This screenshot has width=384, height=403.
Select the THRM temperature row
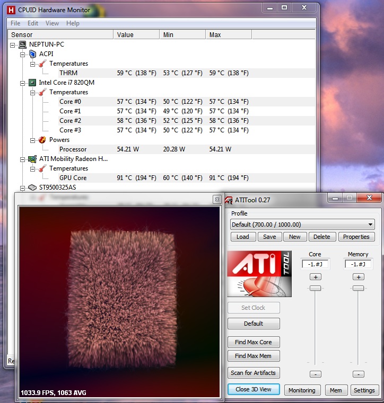click(x=187, y=73)
